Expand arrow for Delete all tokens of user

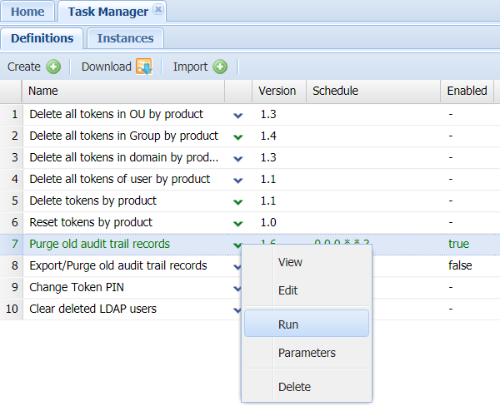[x=238, y=180]
